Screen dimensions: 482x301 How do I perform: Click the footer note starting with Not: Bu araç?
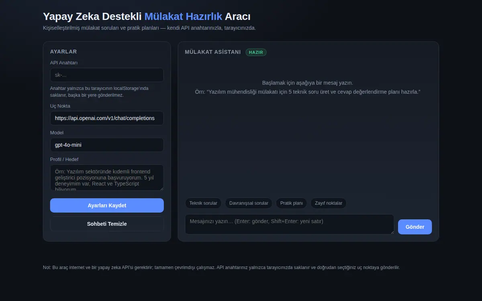(221, 267)
